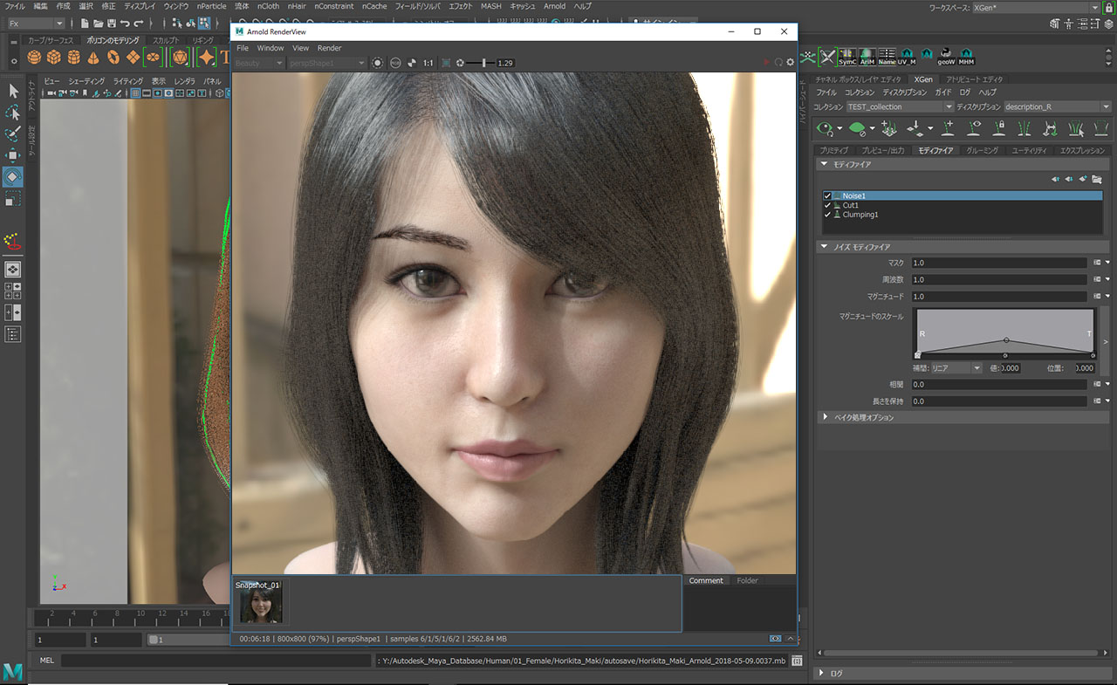Open RenderView settings gear icon
Screen dimensions: 1117x685
click(x=791, y=63)
